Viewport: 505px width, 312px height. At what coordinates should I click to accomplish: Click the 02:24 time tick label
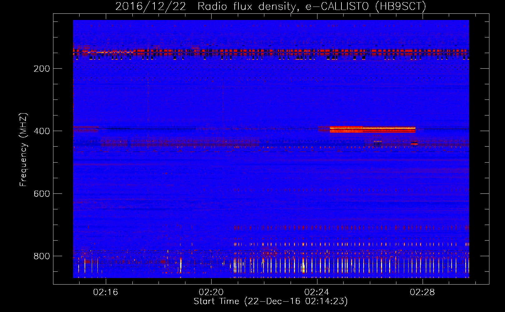[317, 292]
